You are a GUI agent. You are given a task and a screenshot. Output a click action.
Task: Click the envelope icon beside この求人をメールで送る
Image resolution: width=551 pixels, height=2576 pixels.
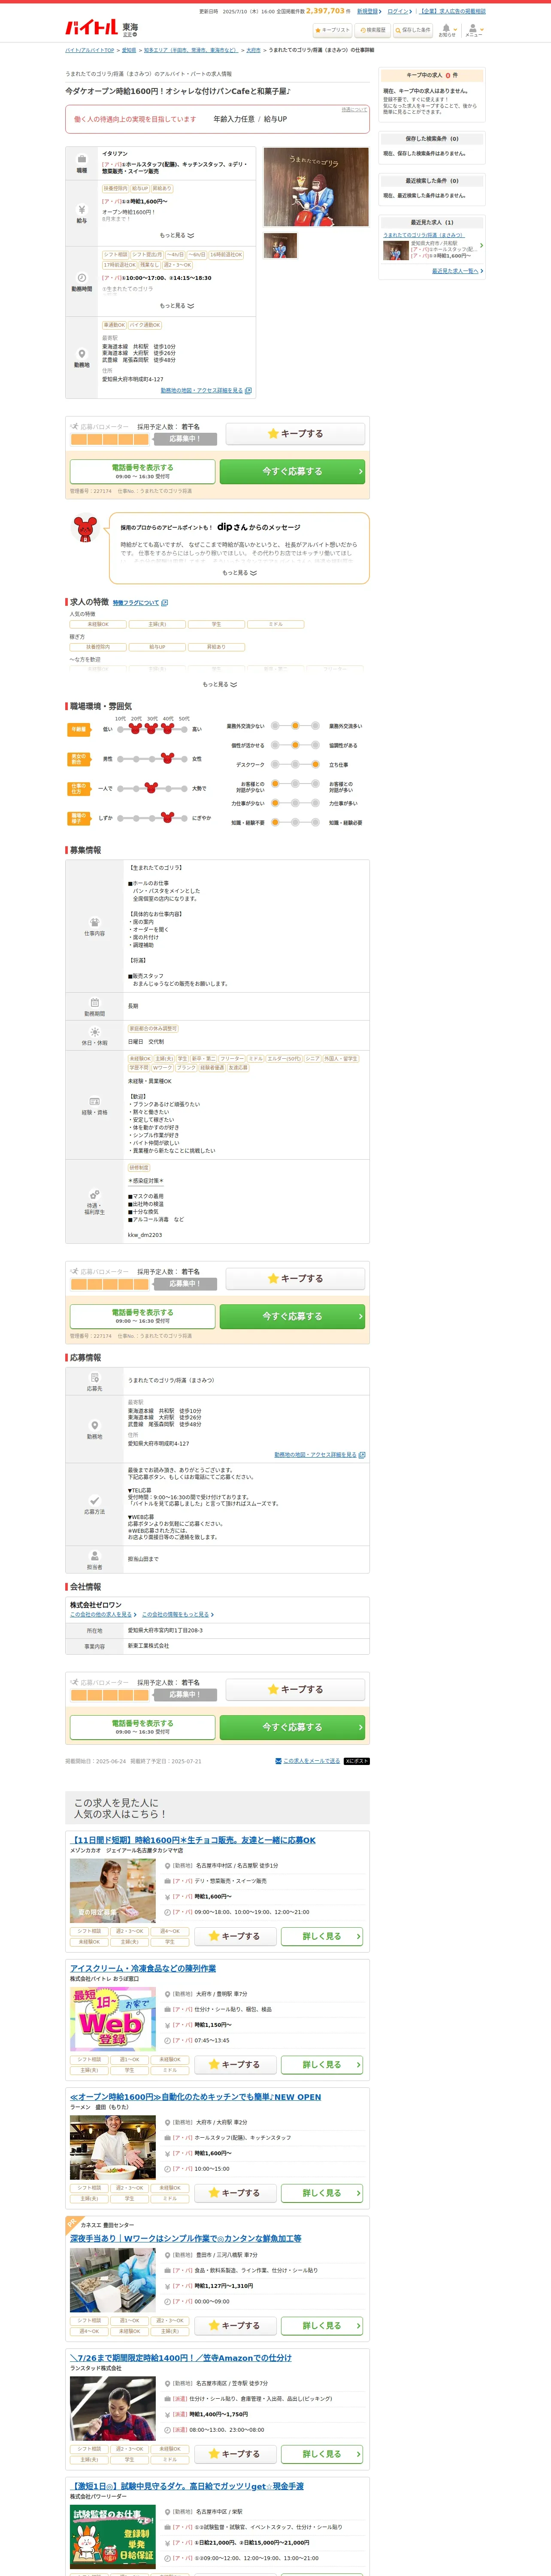click(x=278, y=1761)
